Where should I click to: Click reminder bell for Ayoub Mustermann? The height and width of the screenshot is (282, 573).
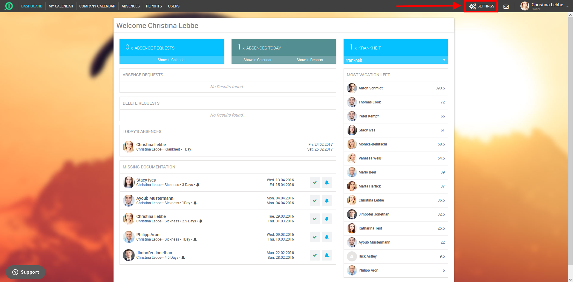(327, 201)
